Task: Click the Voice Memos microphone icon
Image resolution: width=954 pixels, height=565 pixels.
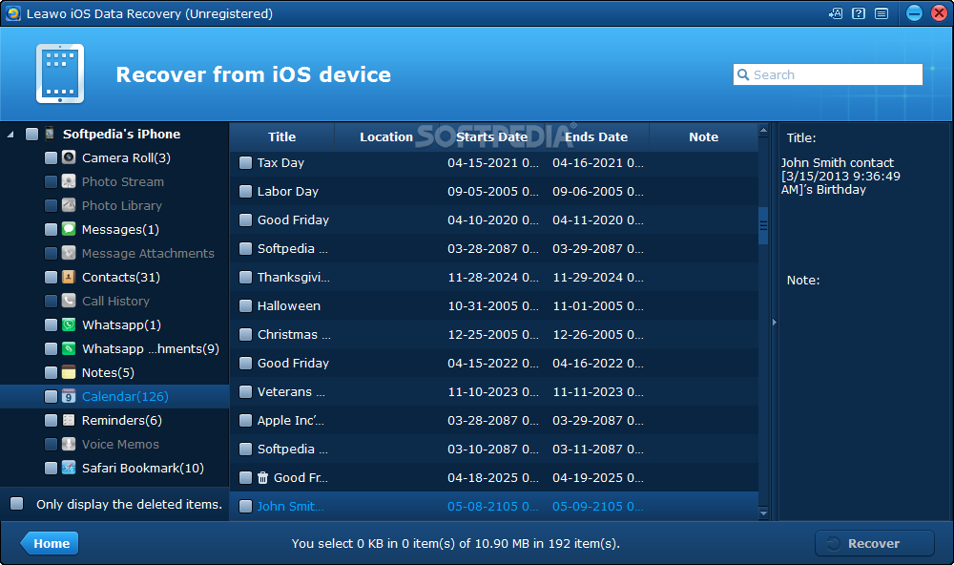Action: [69, 444]
